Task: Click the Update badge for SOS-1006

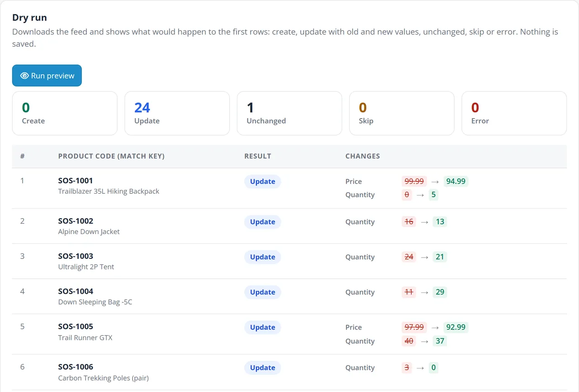Action: (x=263, y=368)
